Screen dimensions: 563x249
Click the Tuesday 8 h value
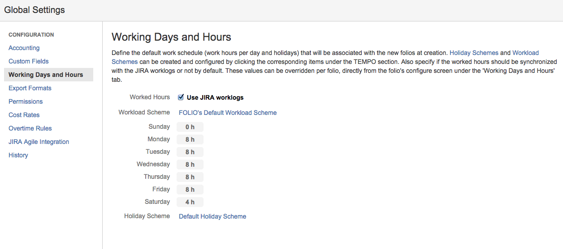click(x=190, y=152)
